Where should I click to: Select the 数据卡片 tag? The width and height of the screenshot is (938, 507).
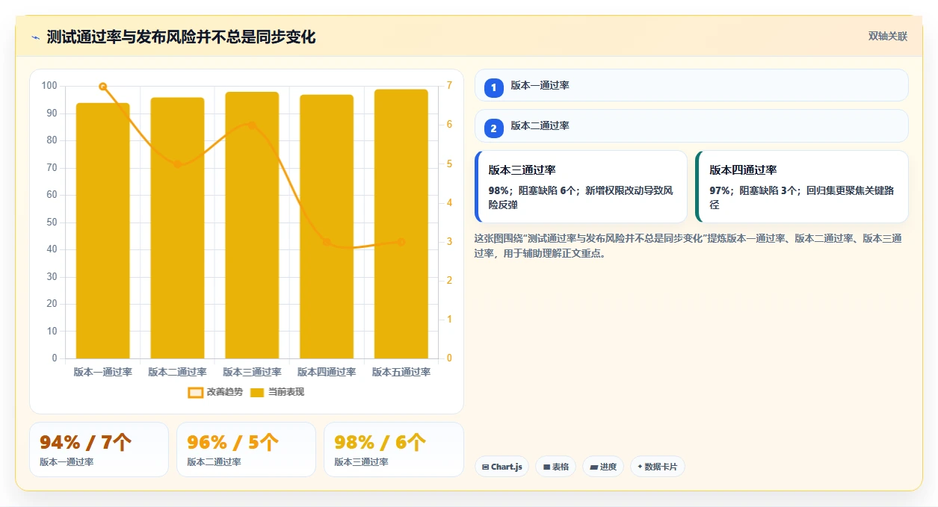(x=658, y=467)
